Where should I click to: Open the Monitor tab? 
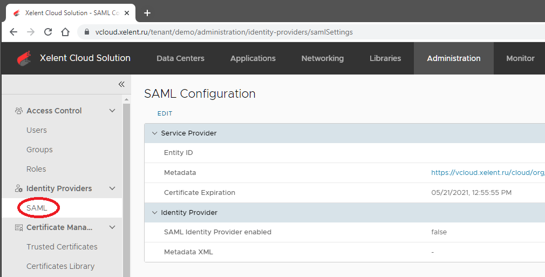tap(520, 58)
